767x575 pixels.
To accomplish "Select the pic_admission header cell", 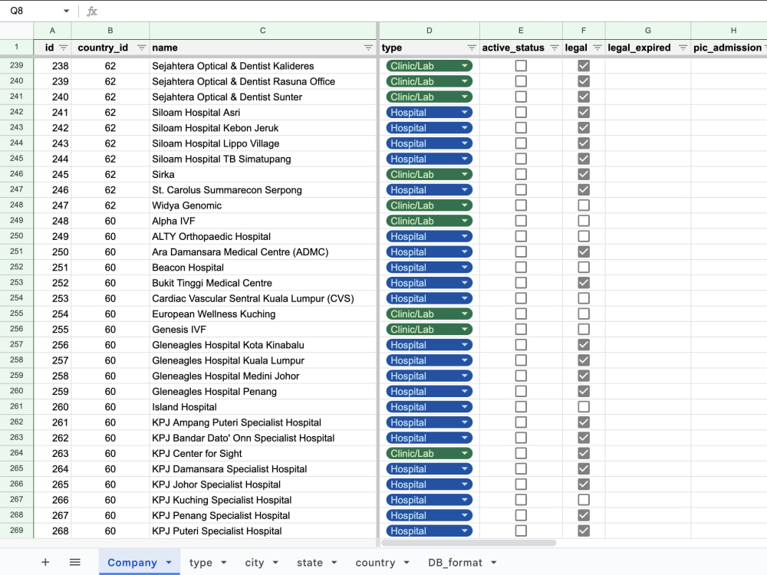I will click(729, 48).
